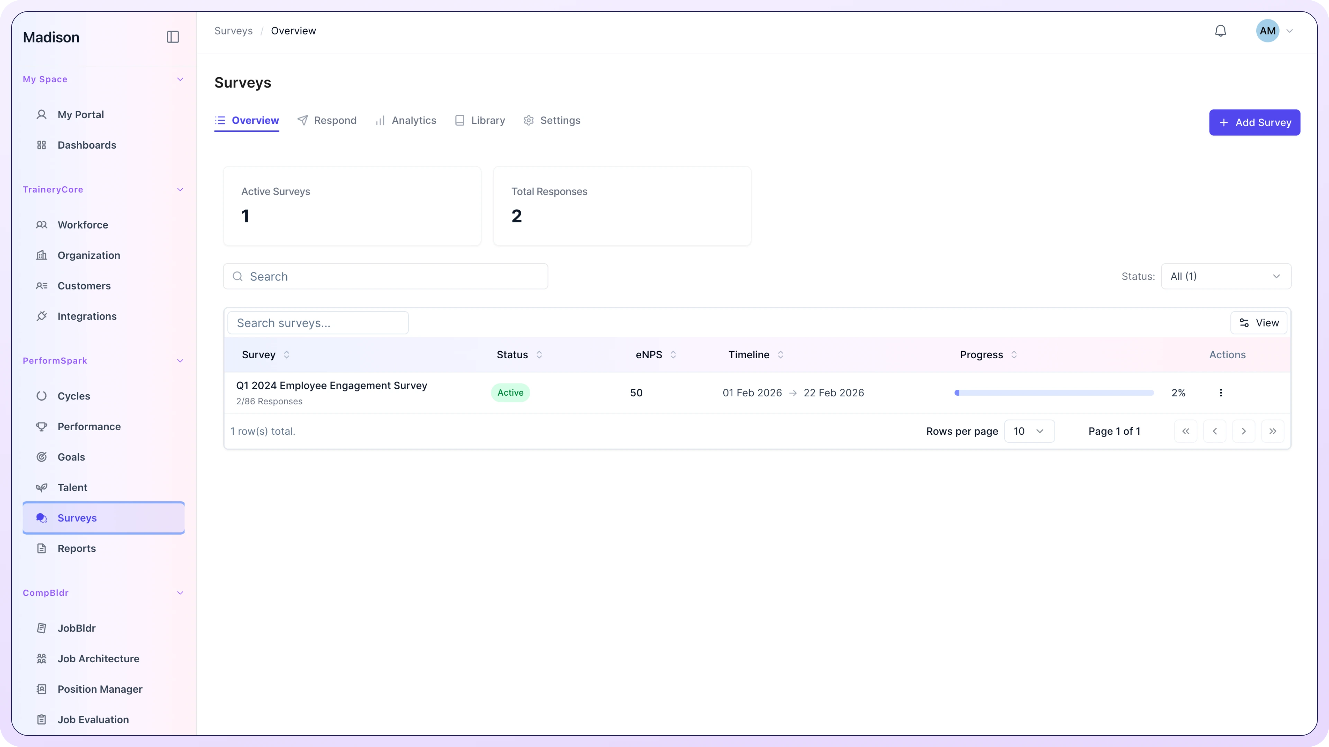Open row actions three-dot menu

coord(1221,393)
